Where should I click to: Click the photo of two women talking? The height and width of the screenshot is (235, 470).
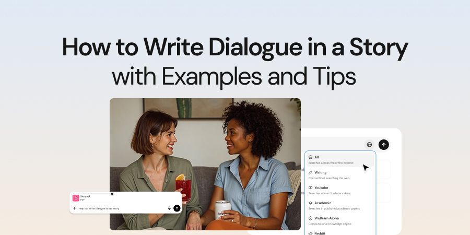(x=205, y=164)
